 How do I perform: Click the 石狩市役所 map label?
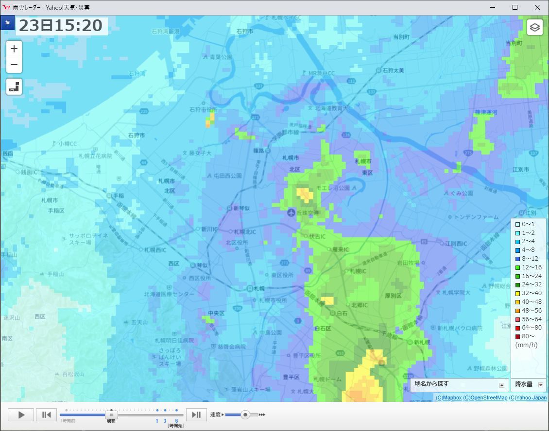click(204, 110)
